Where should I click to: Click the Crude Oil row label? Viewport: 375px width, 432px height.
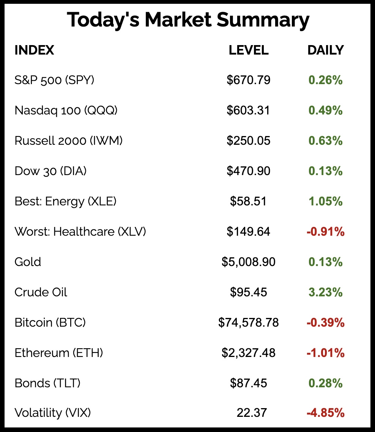41,292
